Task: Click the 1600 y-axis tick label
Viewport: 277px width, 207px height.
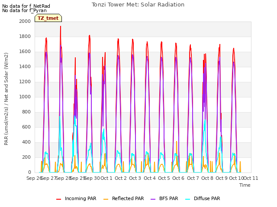Action: (x=25, y=52)
